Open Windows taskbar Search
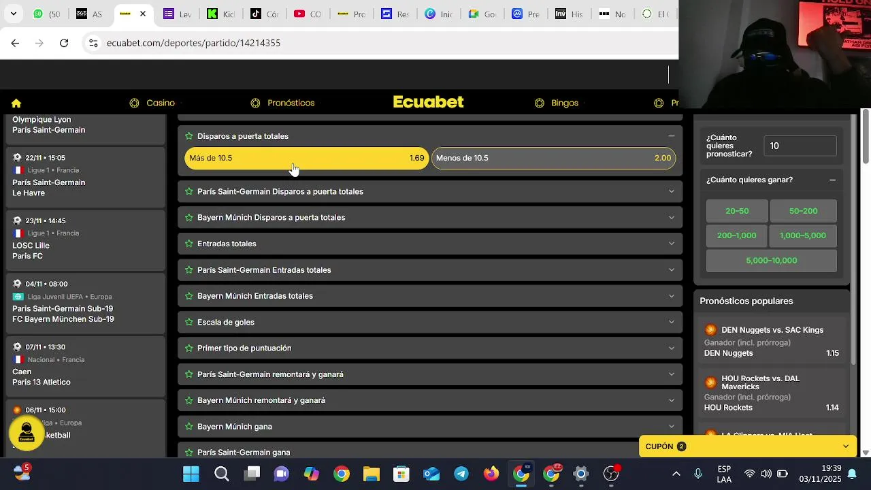 coord(221,474)
